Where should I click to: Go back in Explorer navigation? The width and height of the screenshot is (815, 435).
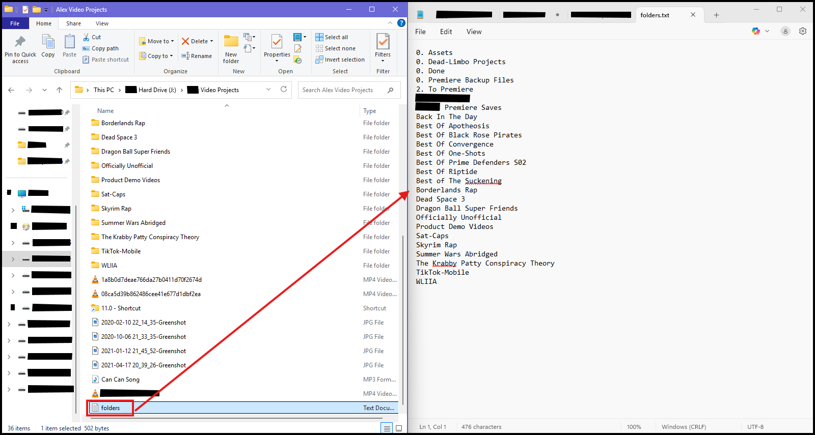click(x=11, y=90)
